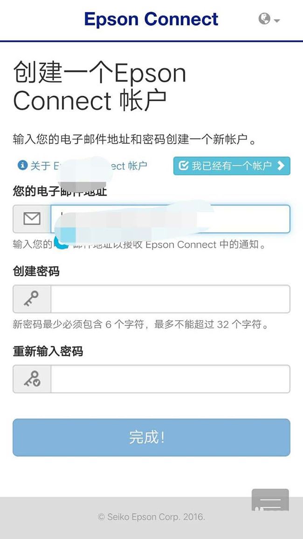Focus the 重新输入密码 confirmation field

coord(171,379)
